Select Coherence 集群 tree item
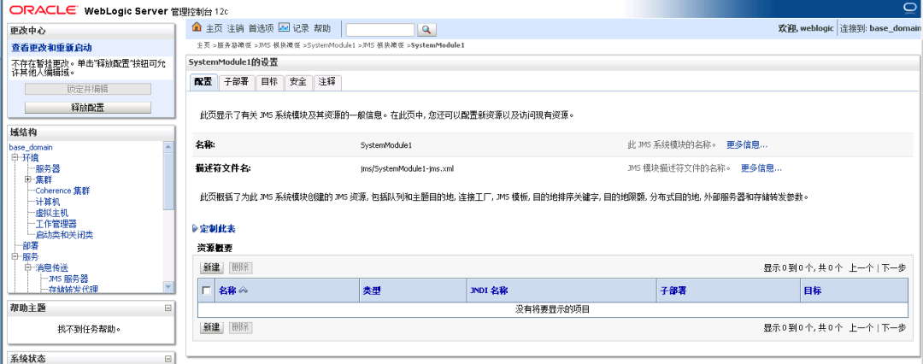 (x=62, y=191)
